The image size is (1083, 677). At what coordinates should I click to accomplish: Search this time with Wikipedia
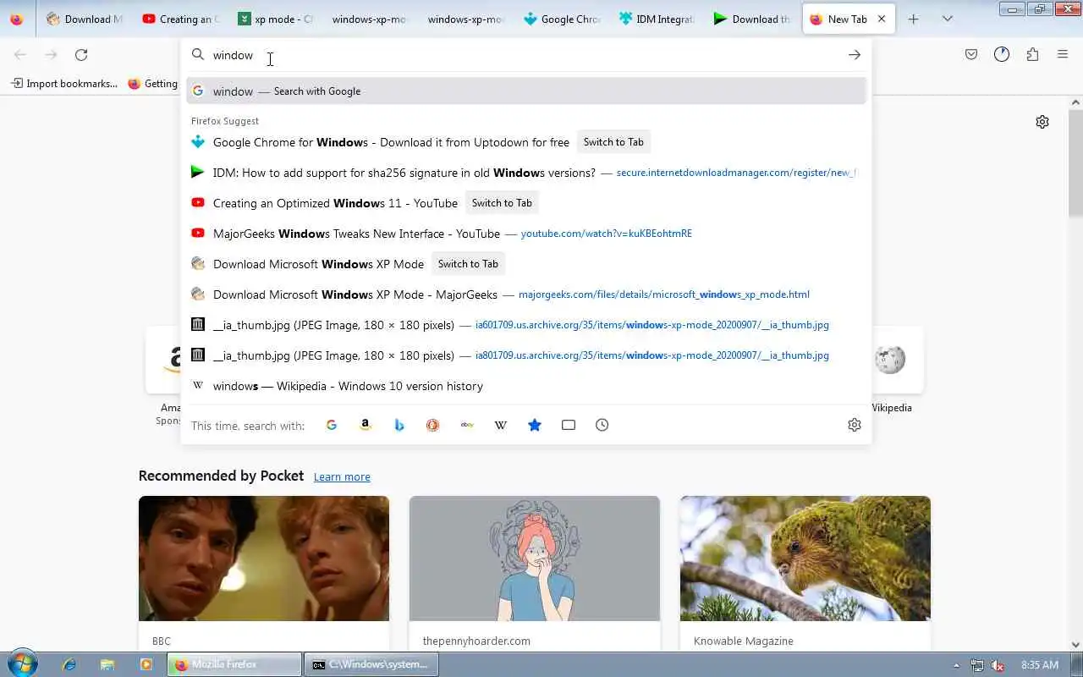(501, 425)
